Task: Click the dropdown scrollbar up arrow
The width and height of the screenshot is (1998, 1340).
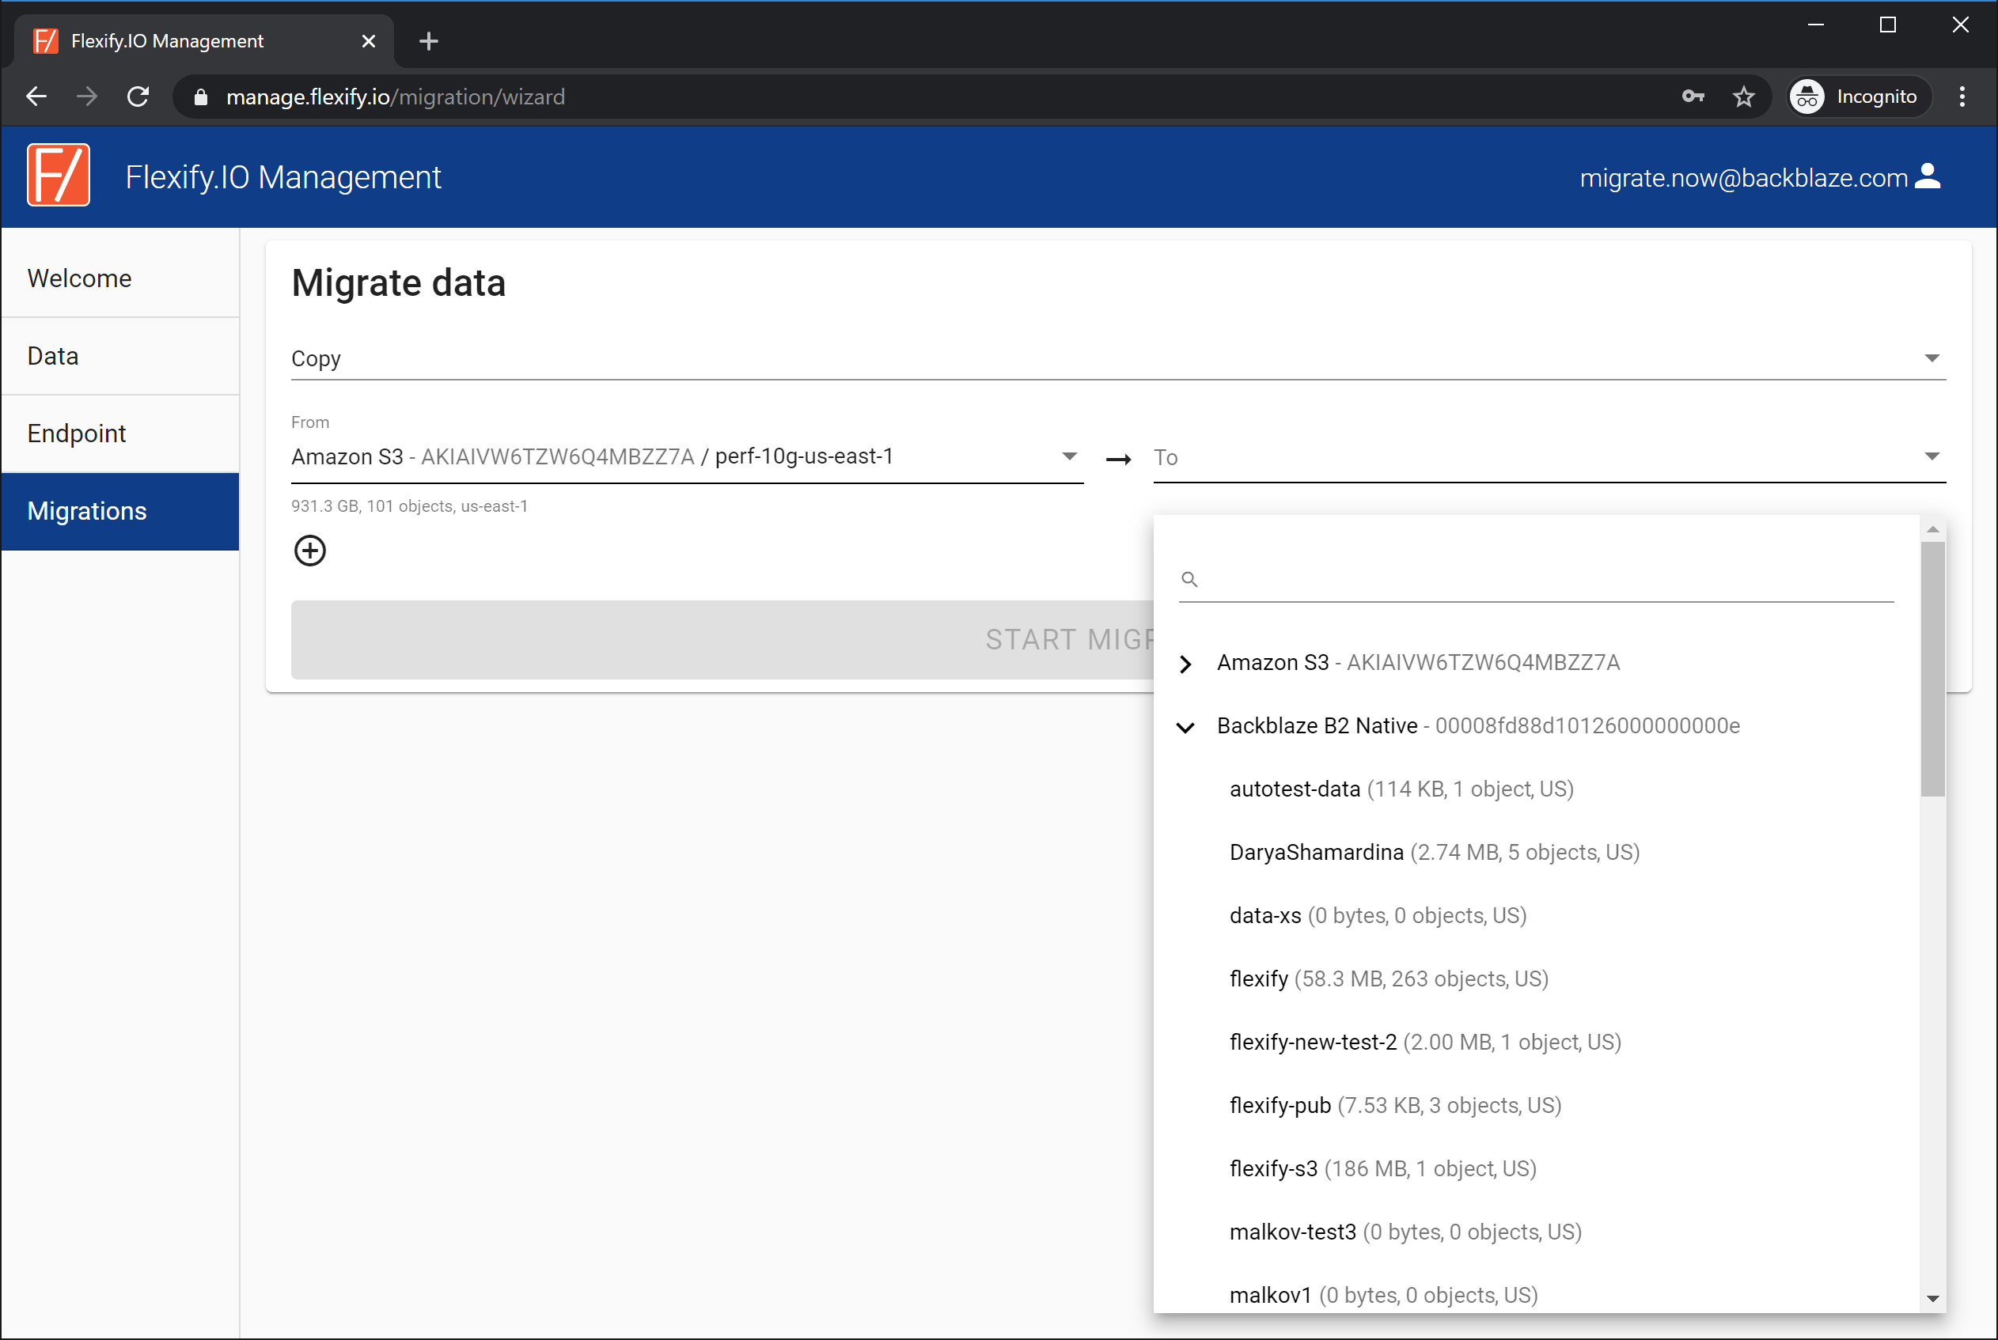Action: tap(1932, 530)
